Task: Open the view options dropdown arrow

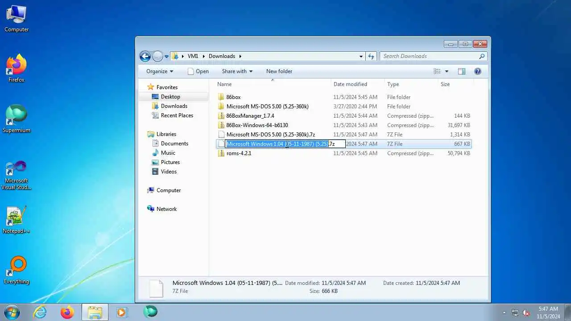Action: [447, 71]
